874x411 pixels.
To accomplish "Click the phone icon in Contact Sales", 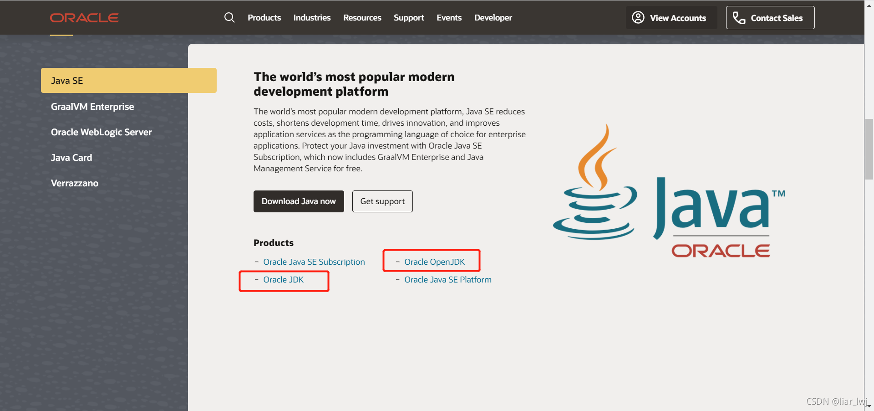I will (x=739, y=18).
